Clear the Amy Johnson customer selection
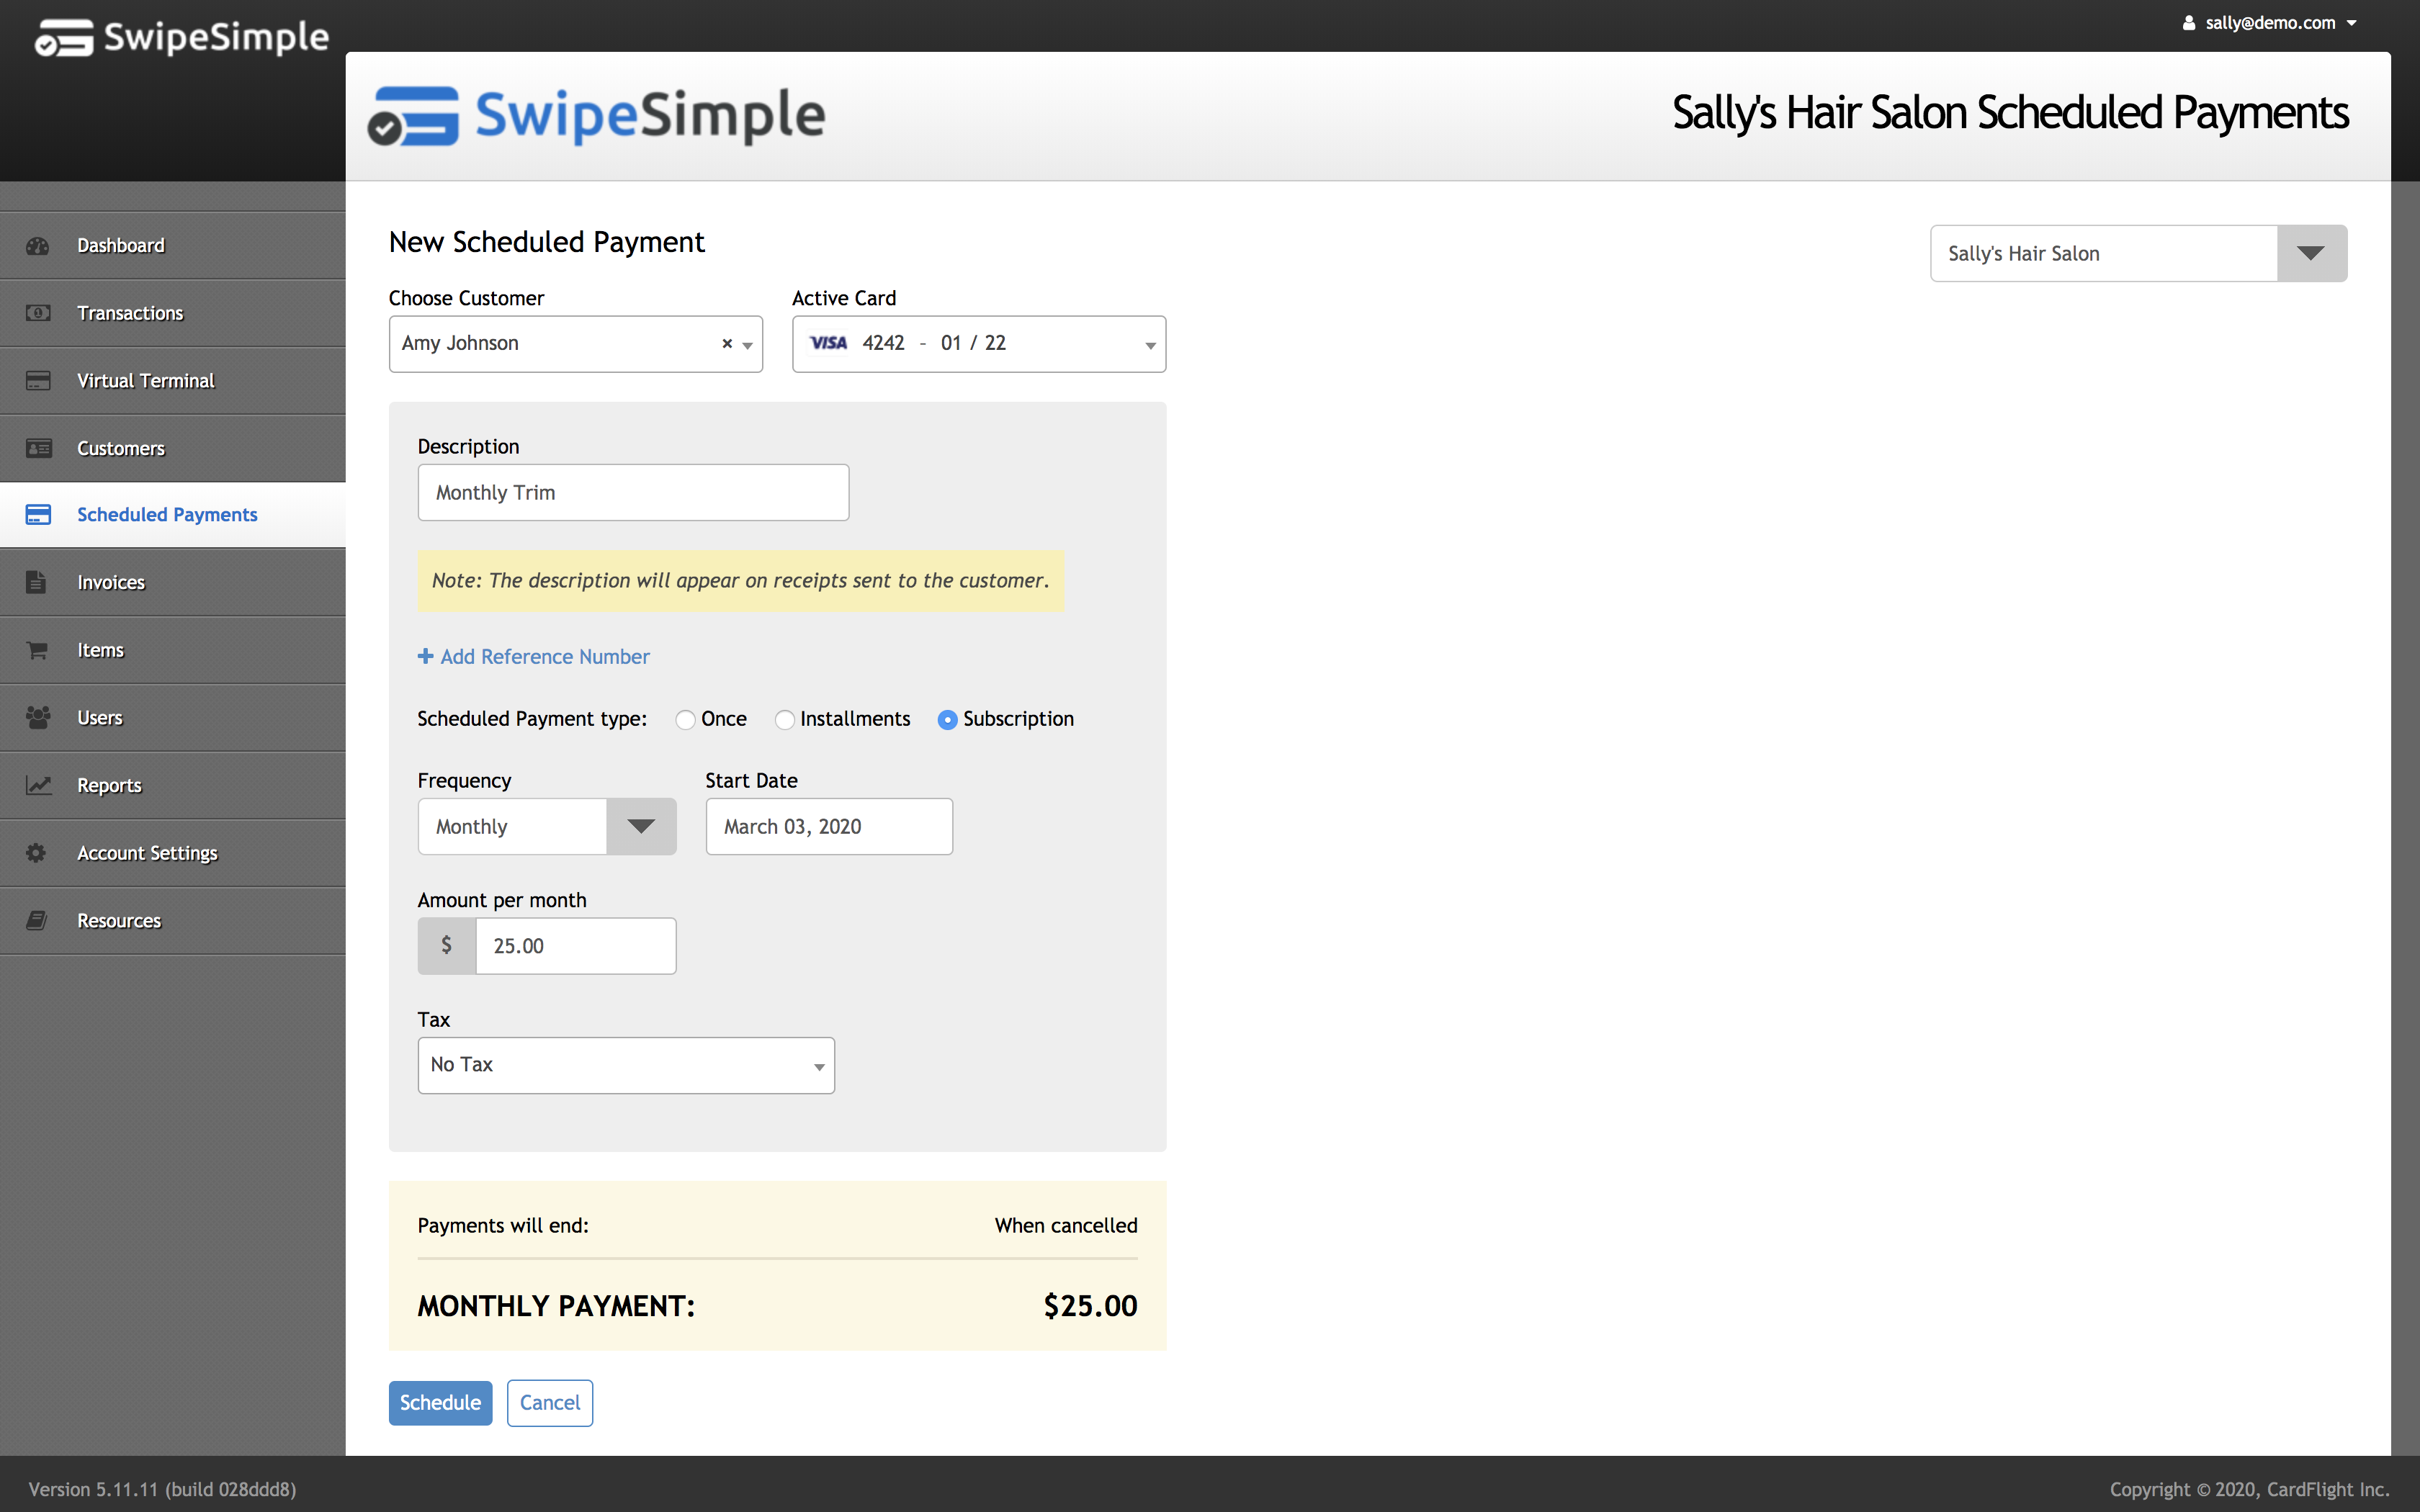The height and width of the screenshot is (1512, 2420). click(x=725, y=344)
